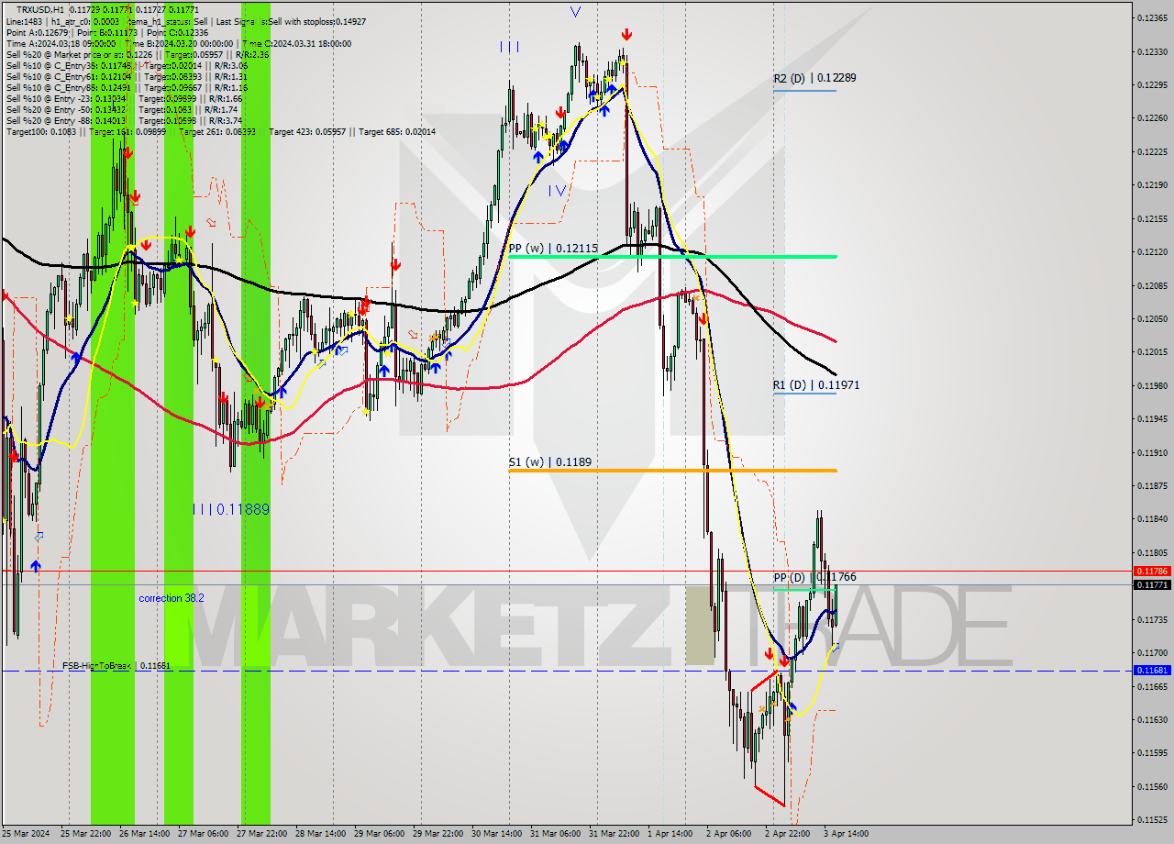Click the red 0.11786 price tag on the axis
Viewport: 1174px width, 844px height.
coord(1152,571)
